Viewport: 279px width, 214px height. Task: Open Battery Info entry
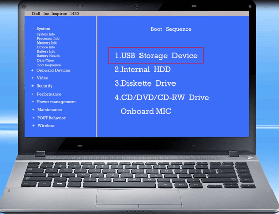(46, 51)
